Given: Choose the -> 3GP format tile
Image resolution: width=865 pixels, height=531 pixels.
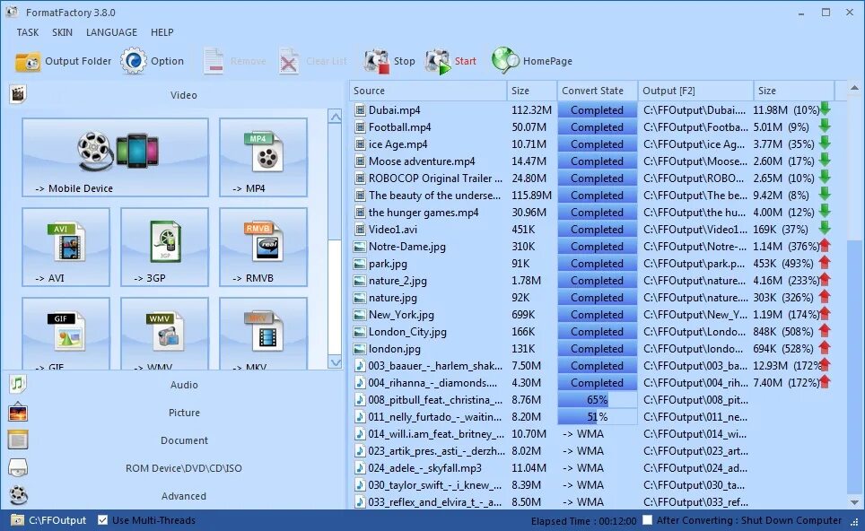Looking at the screenshot, I should pyautogui.click(x=164, y=247).
